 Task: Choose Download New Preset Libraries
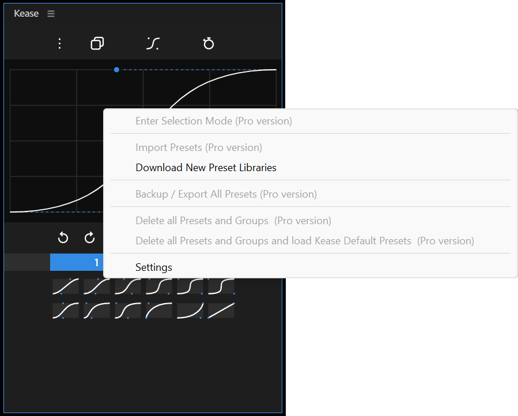tap(206, 168)
